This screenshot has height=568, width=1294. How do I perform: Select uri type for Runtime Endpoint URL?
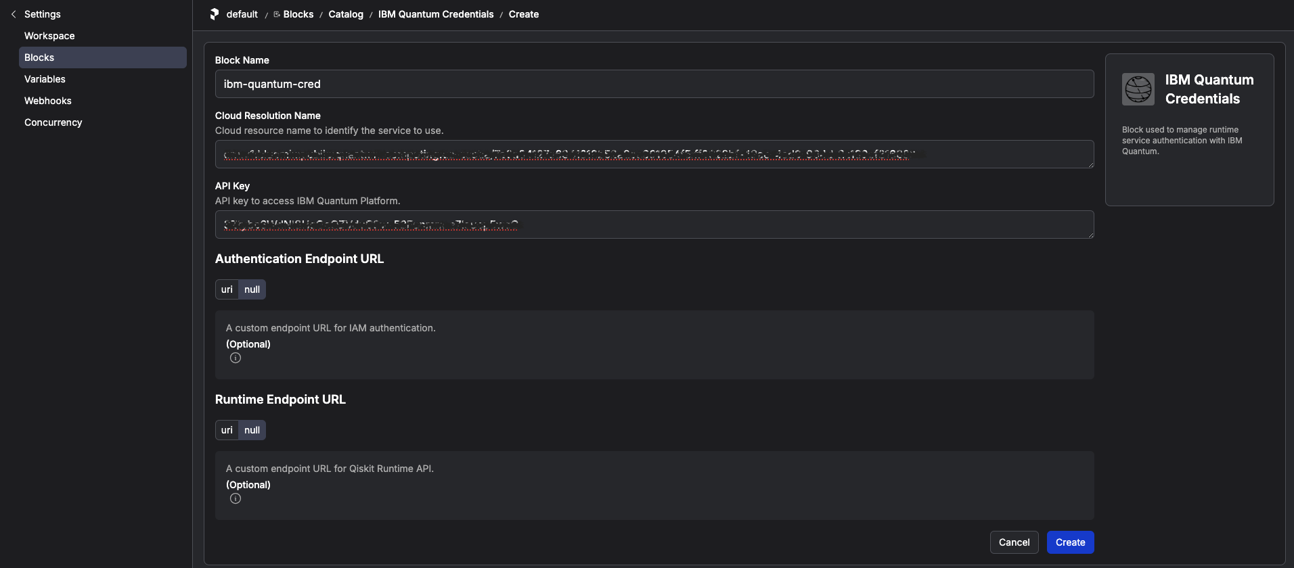tap(227, 430)
